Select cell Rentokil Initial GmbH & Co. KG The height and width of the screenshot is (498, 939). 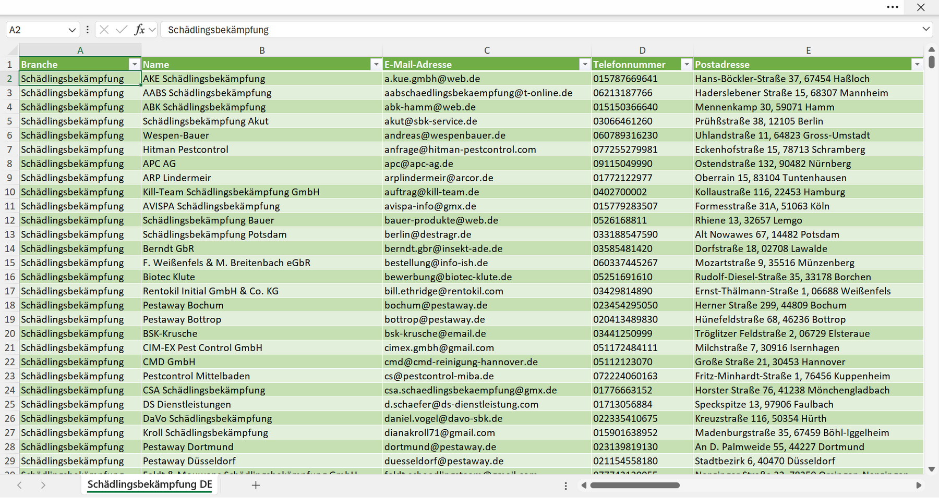(x=262, y=291)
